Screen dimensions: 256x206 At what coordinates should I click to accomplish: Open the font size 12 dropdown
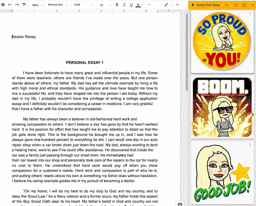105,5
